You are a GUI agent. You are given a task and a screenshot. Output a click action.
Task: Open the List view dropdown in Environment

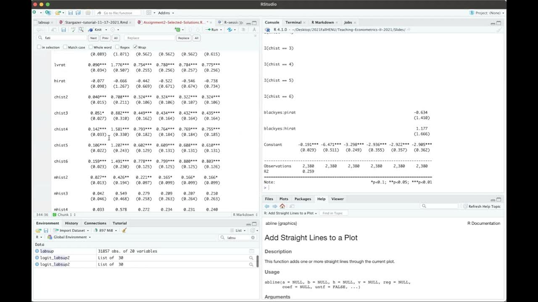[238, 230]
